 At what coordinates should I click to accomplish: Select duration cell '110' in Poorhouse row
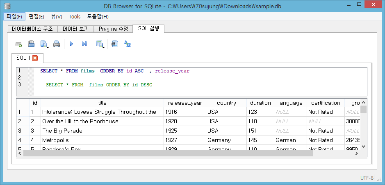[260, 121]
